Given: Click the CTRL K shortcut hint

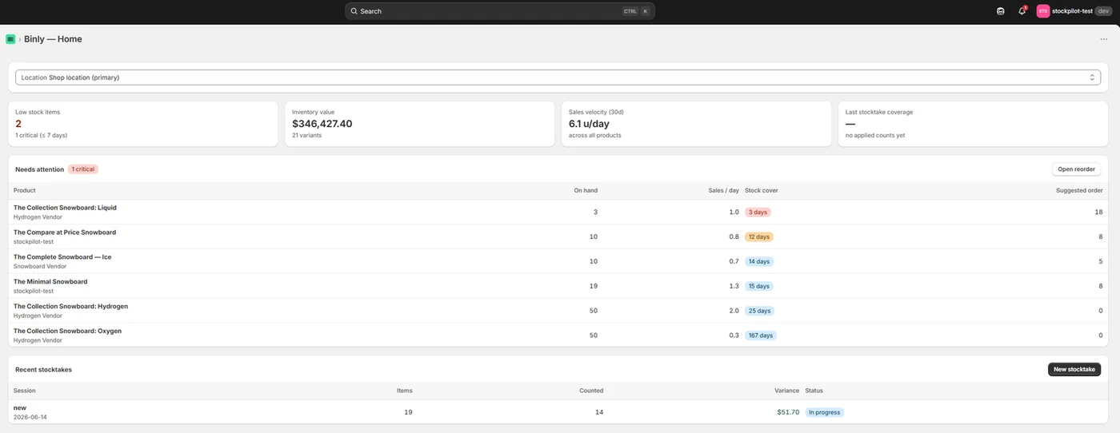Looking at the screenshot, I should 637,11.
